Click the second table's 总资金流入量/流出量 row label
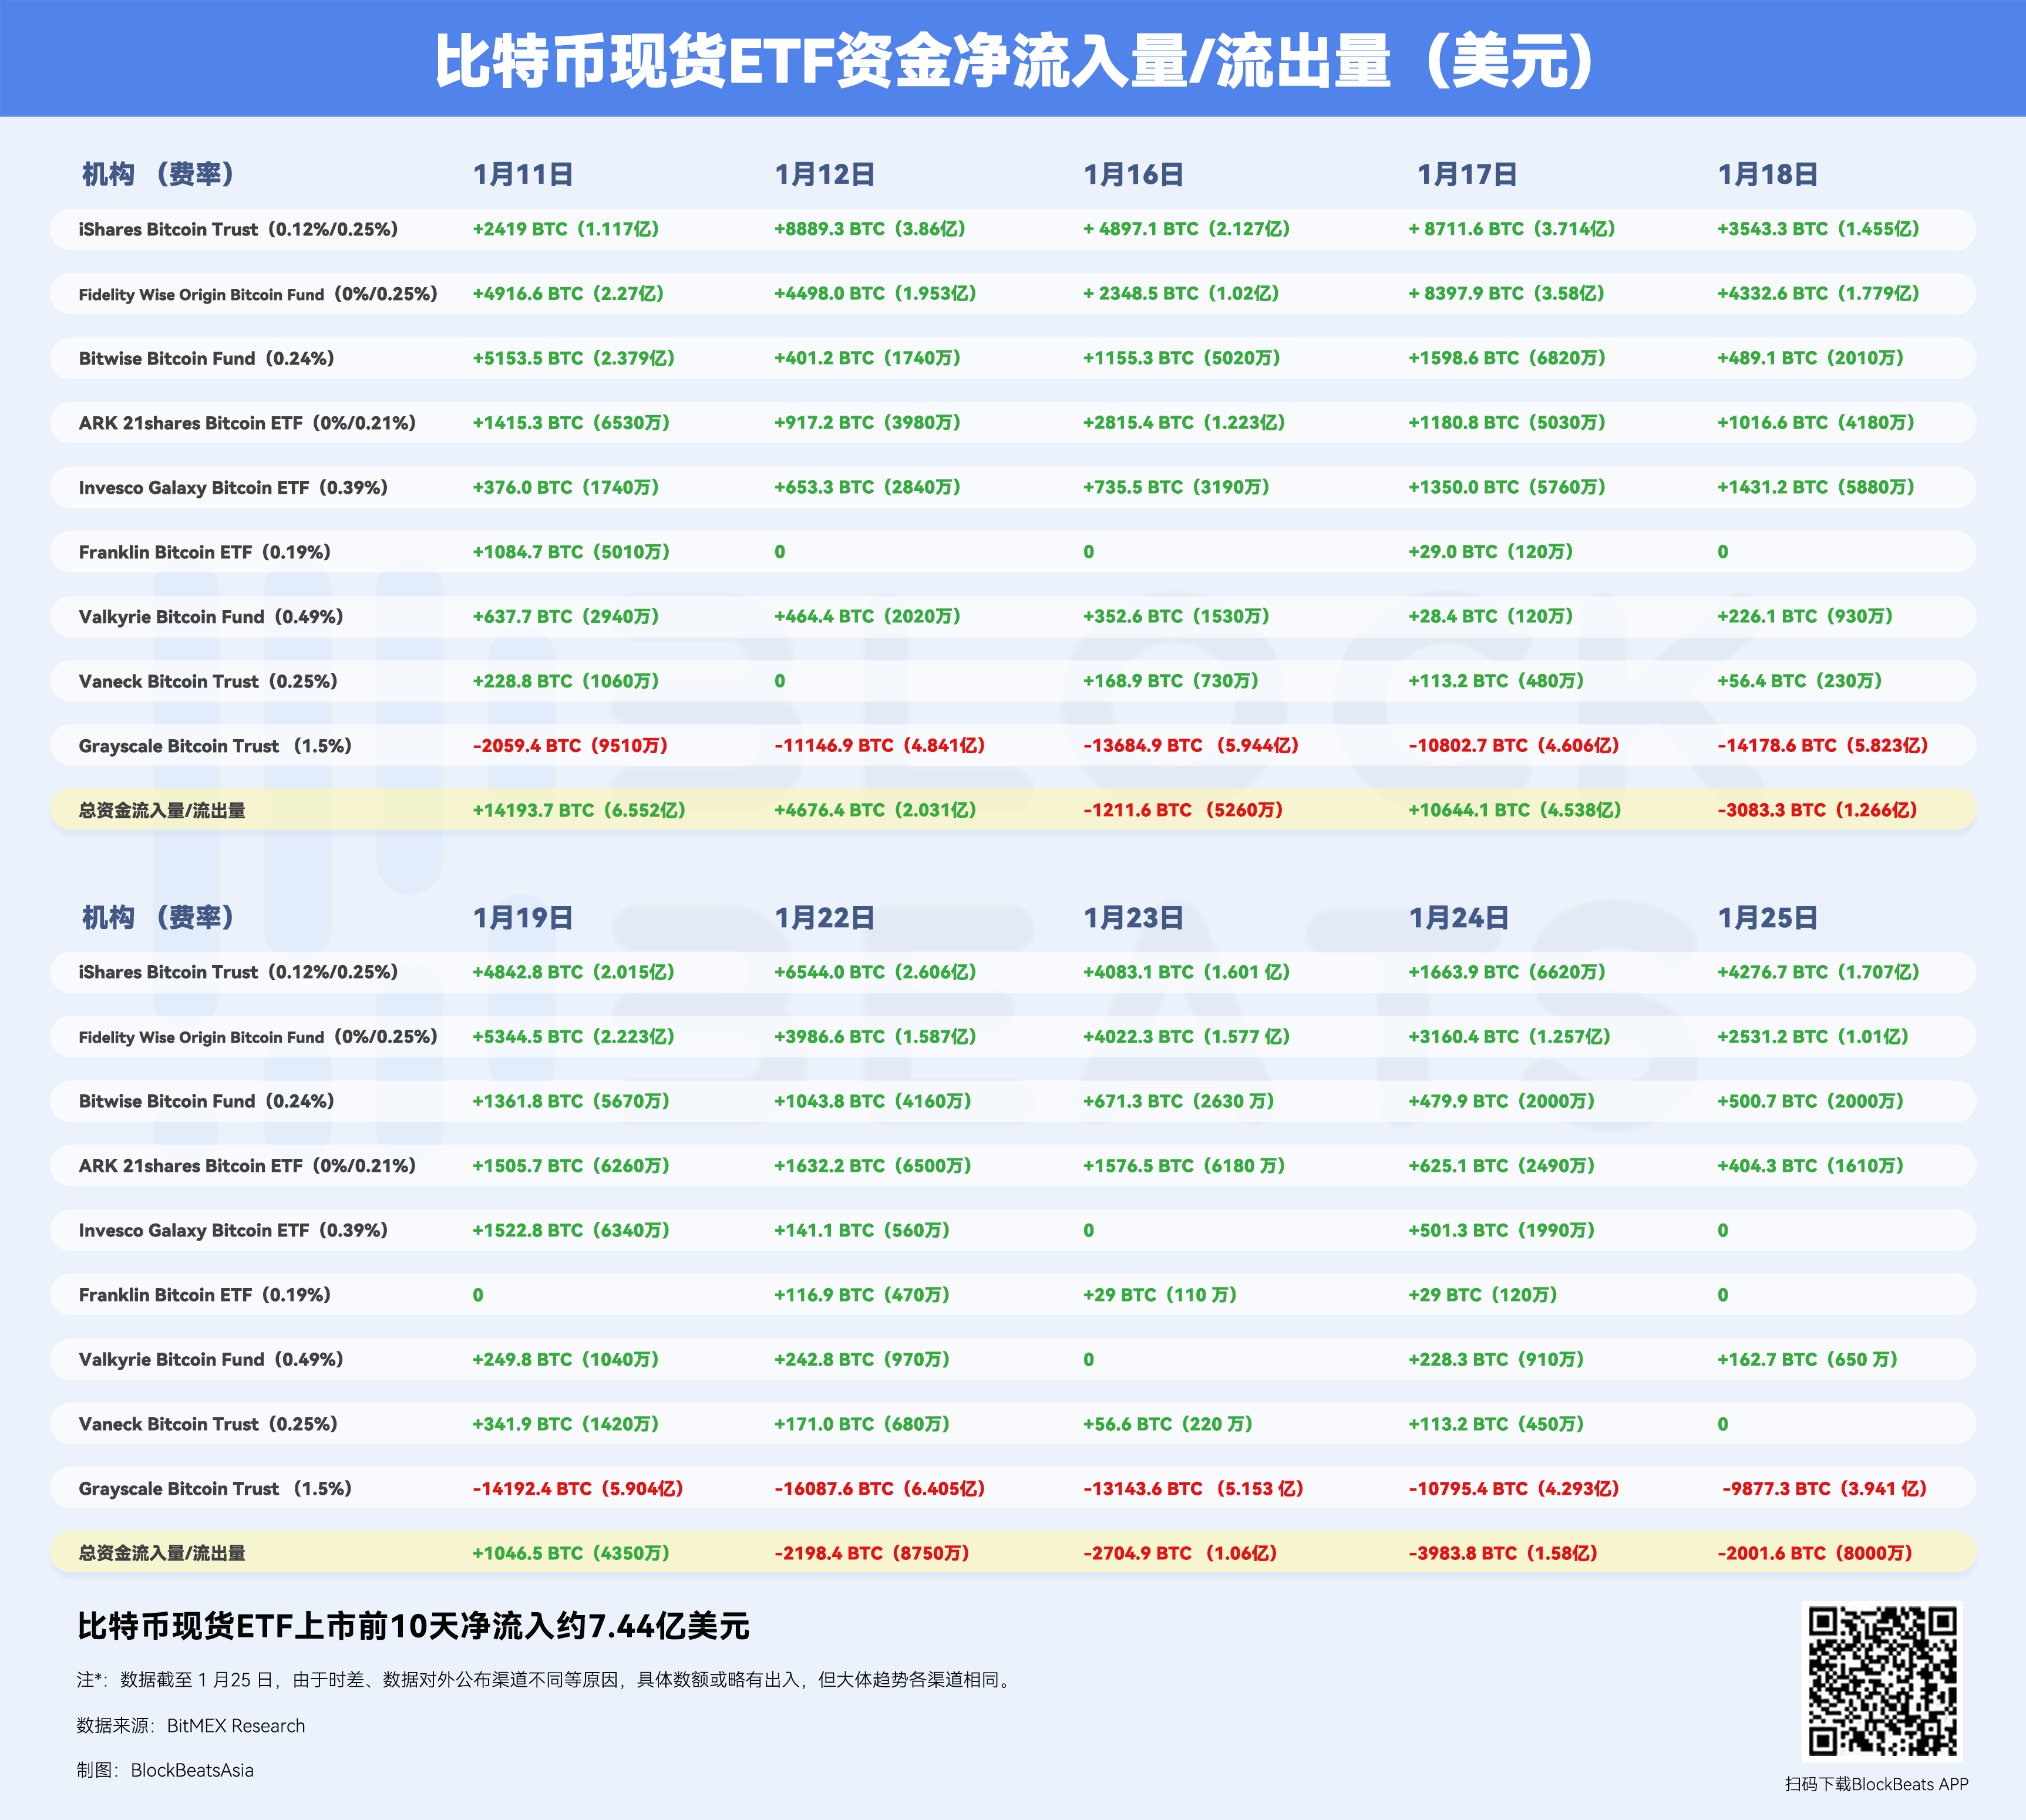This screenshot has height=1820, width=2026. click(x=162, y=1553)
